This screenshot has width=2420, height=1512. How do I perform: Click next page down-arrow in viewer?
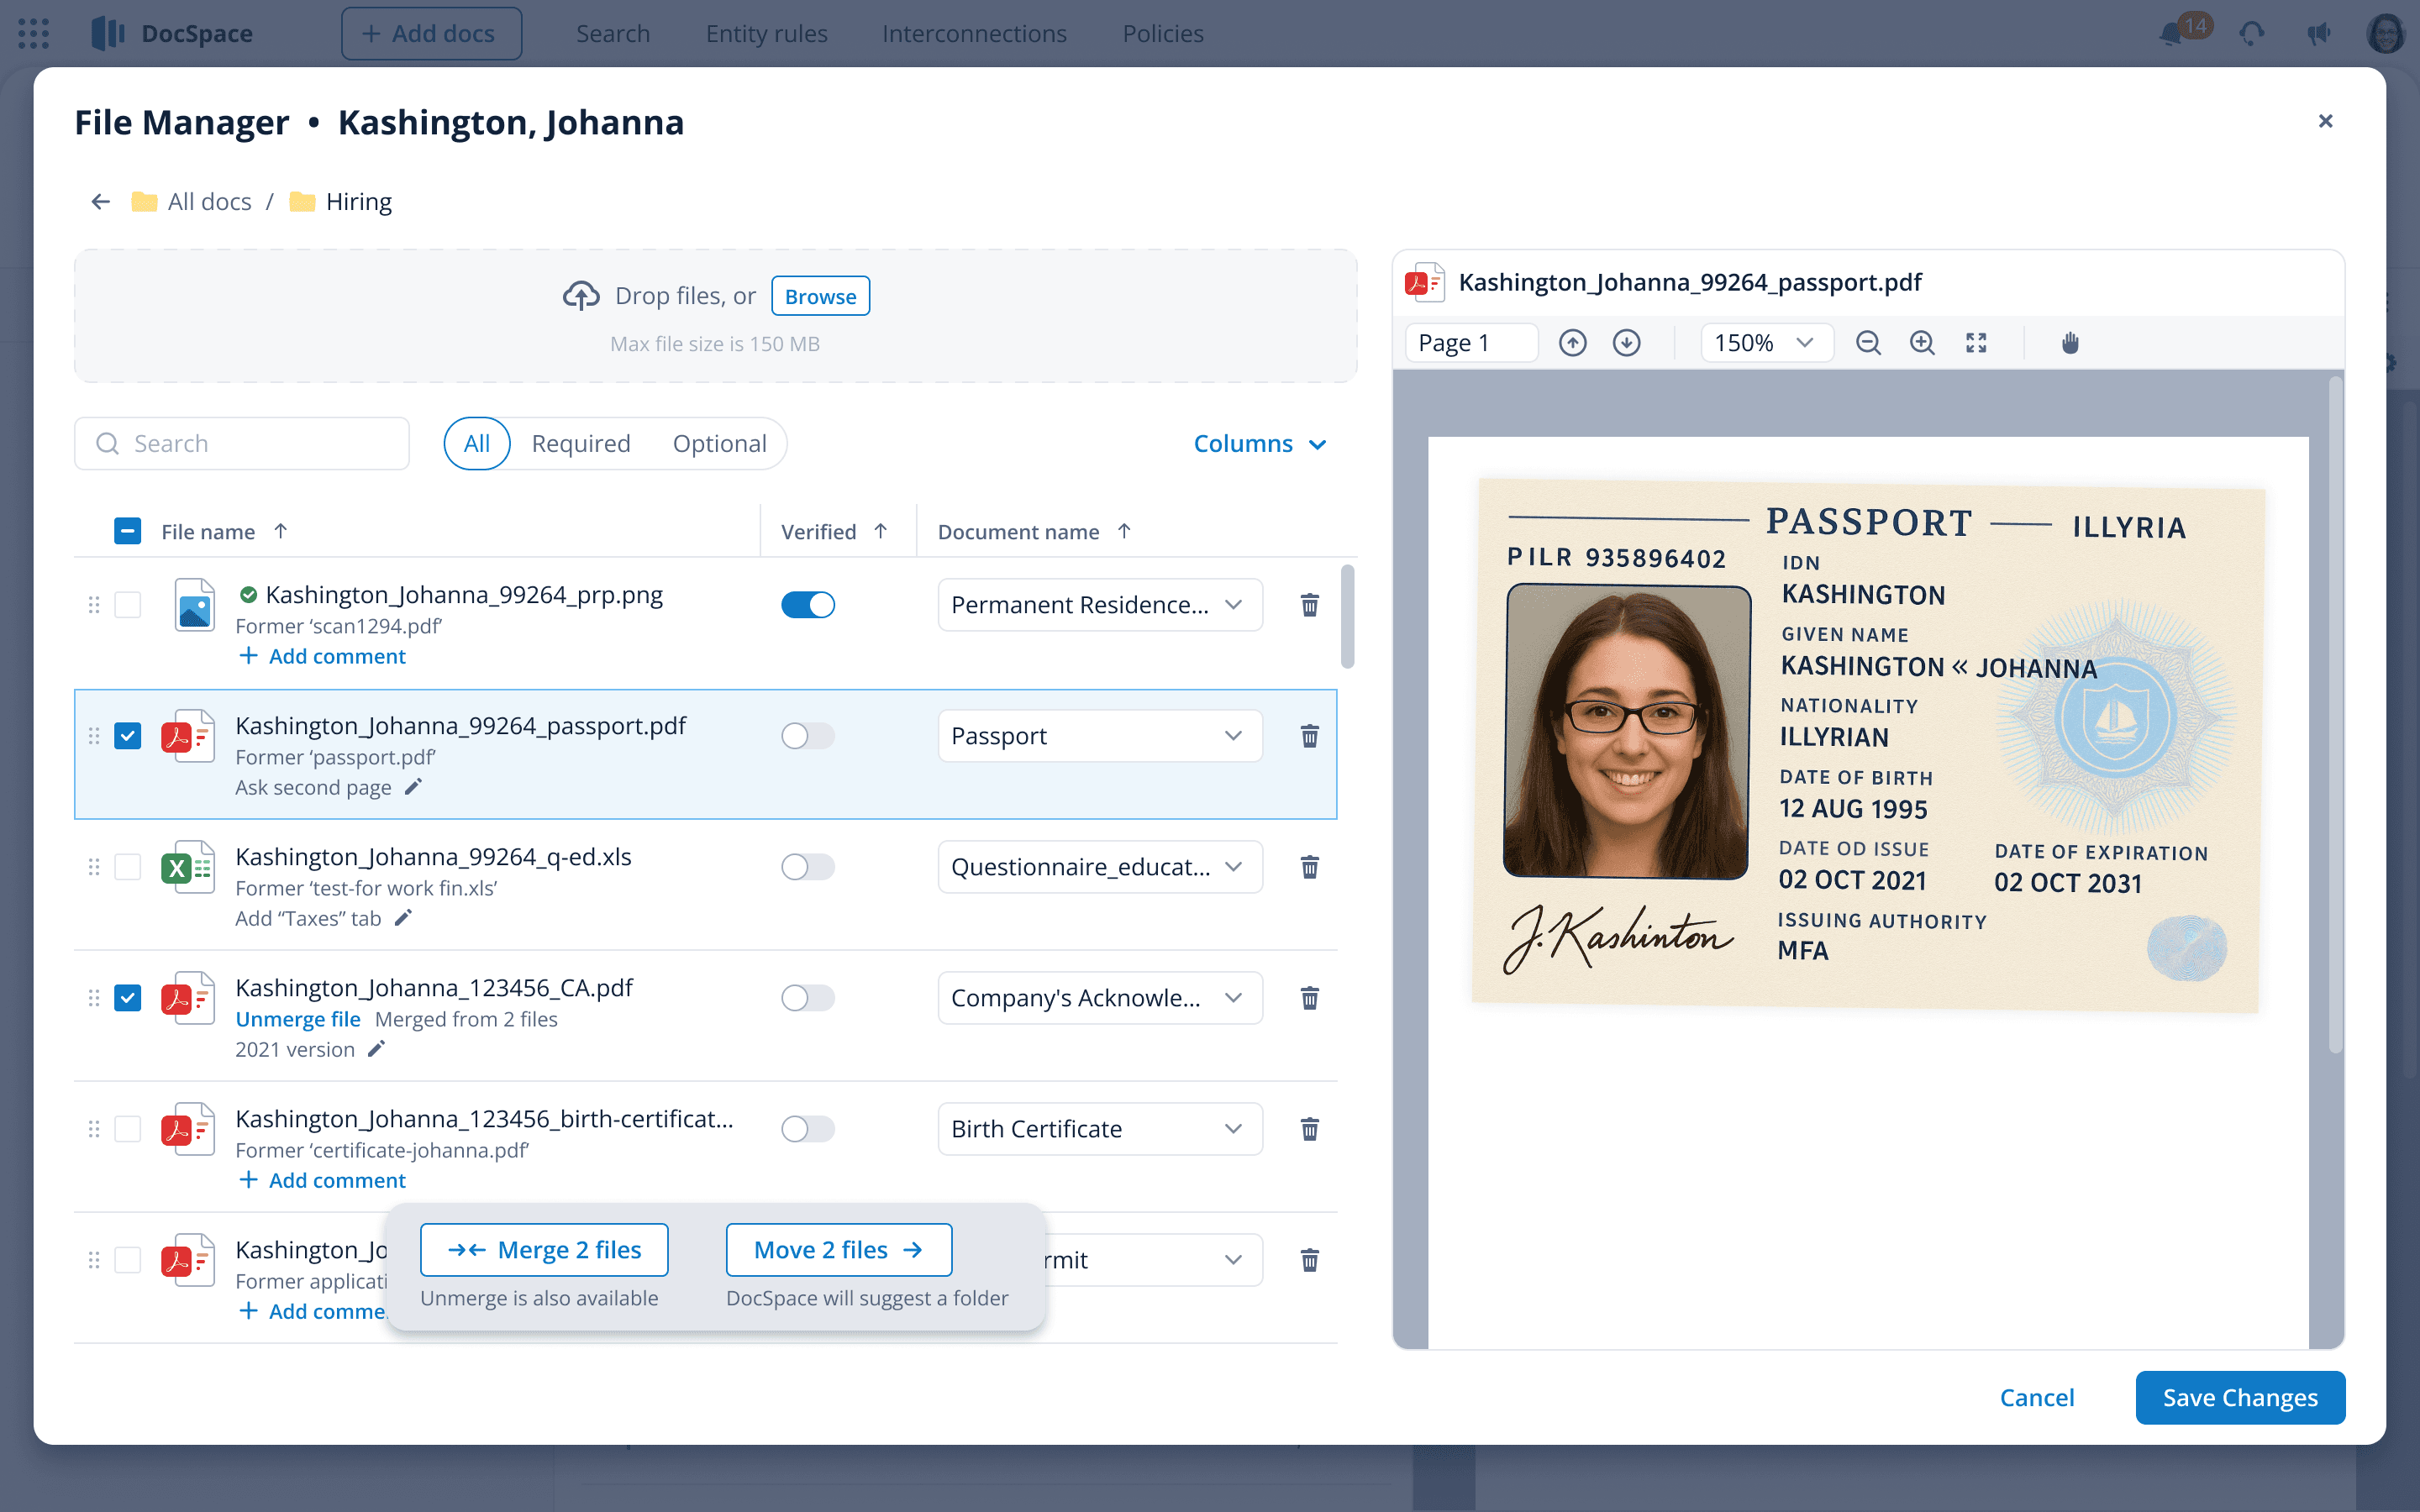click(1626, 343)
